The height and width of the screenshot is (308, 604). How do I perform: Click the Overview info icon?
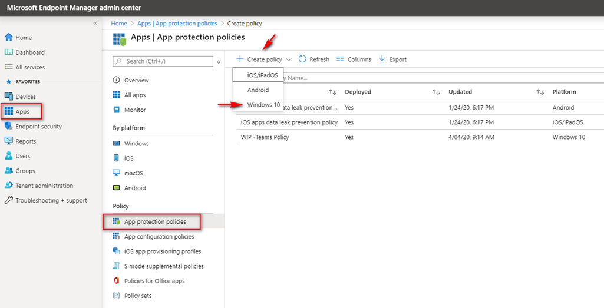click(116, 80)
